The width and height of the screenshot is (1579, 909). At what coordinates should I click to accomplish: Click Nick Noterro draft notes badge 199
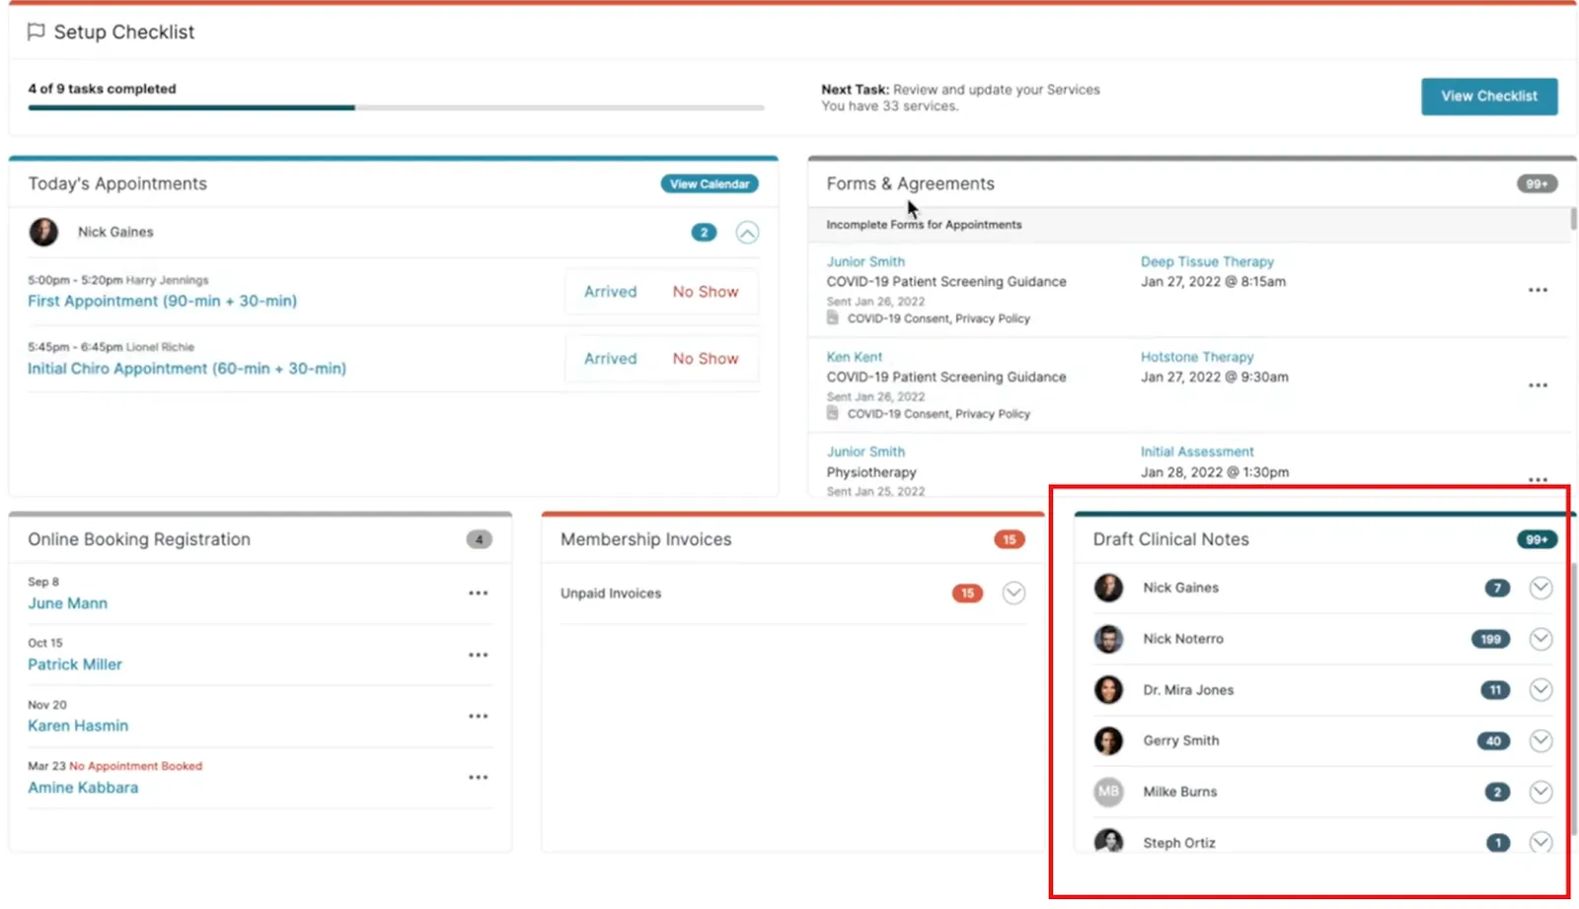coord(1490,639)
